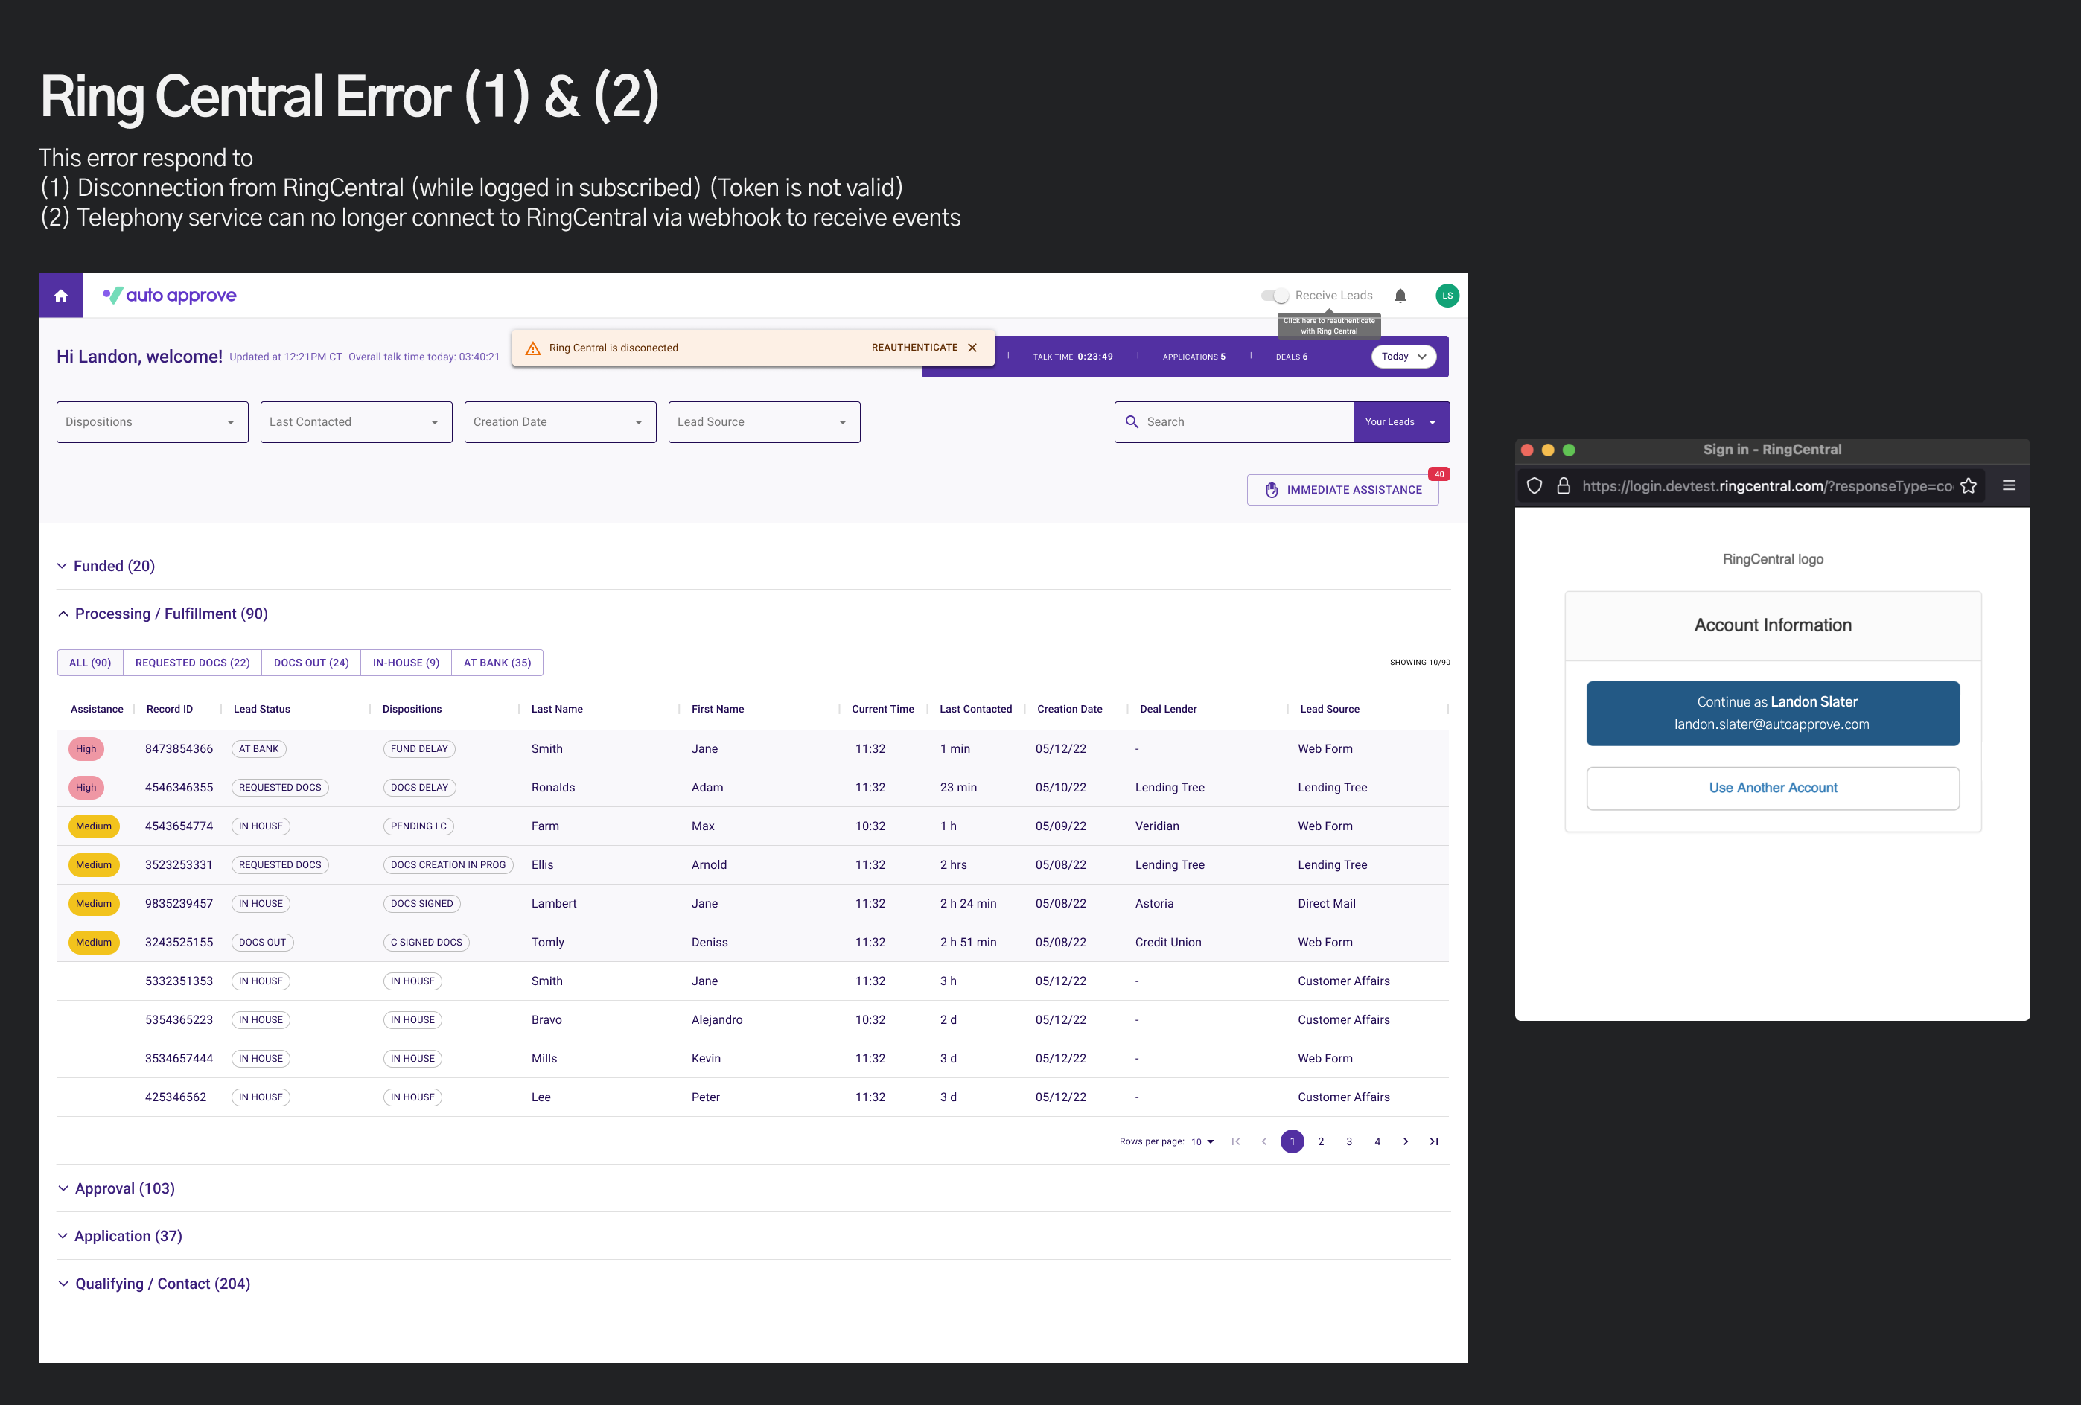Screen dimensions: 2081x1405
Task: Toggle the Receive Leads switch
Action: point(1274,296)
